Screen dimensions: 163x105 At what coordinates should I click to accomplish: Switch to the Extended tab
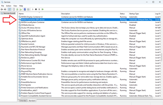[23, 101]
